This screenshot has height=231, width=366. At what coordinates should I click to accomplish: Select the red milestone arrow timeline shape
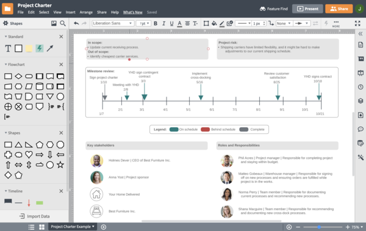tap(29, 203)
